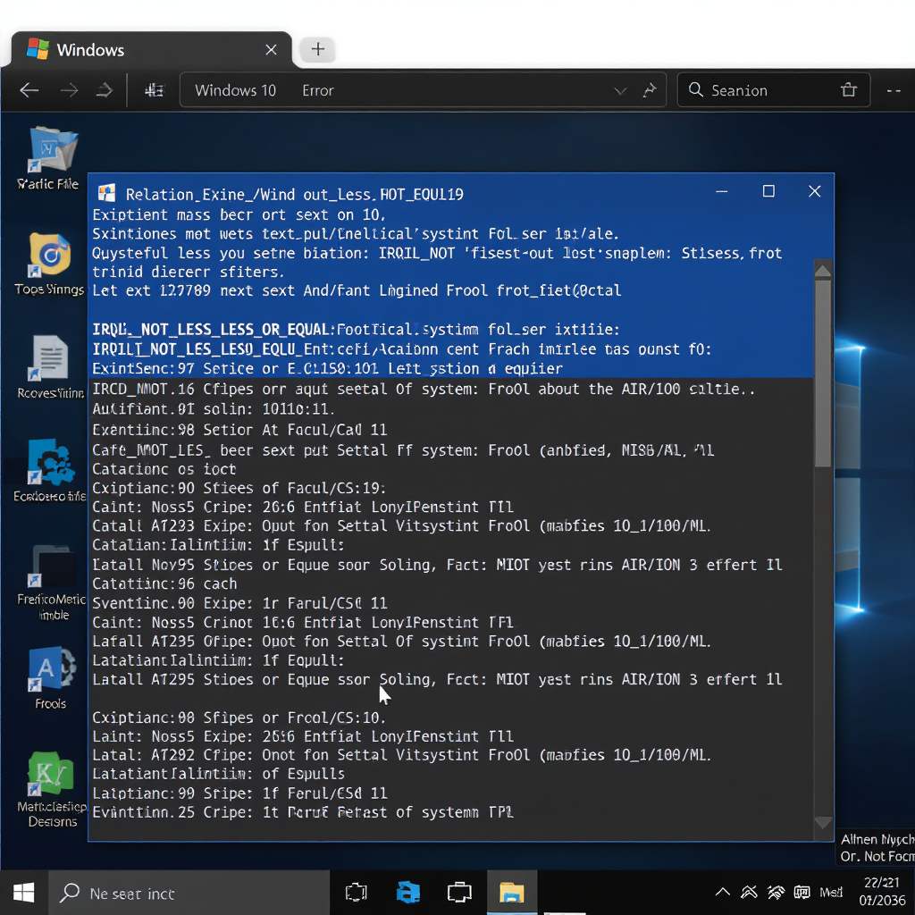This screenshot has height=915, width=915.
Task: Open the desktop icon above Tops label
Action: click(x=50, y=255)
